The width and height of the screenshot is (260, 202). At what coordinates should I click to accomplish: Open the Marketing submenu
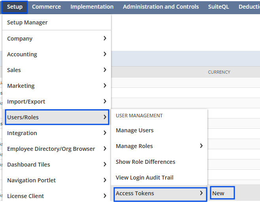point(57,86)
